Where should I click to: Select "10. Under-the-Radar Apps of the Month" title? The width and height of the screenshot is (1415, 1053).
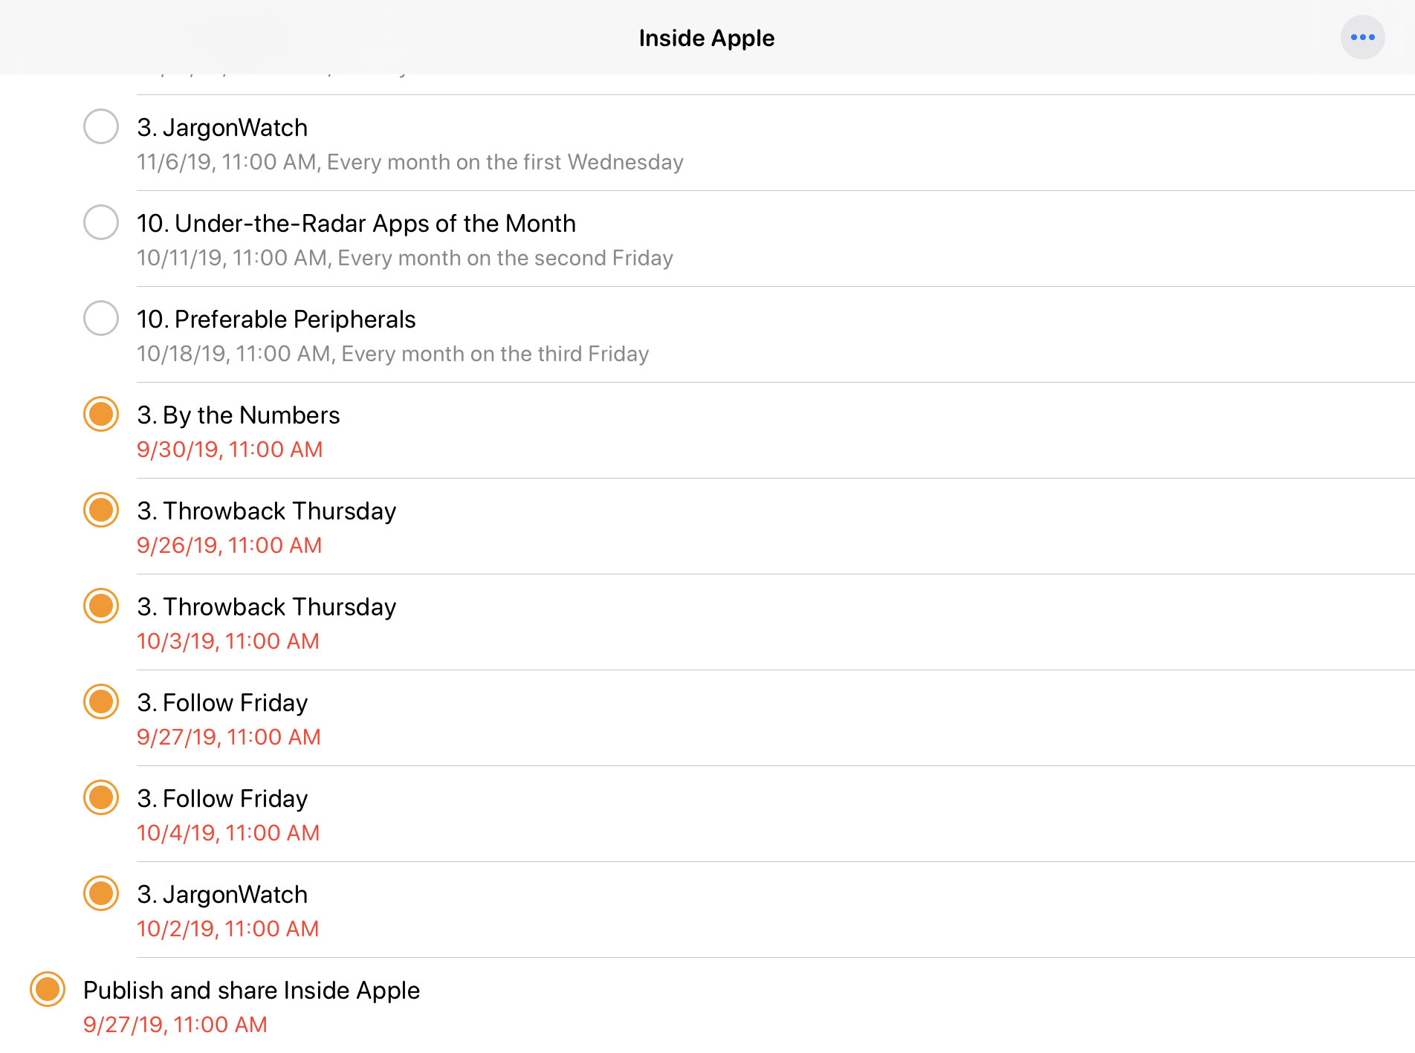tap(356, 224)
